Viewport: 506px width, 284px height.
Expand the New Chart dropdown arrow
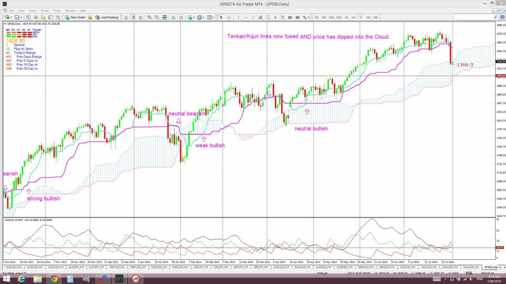tap(11, 17)
